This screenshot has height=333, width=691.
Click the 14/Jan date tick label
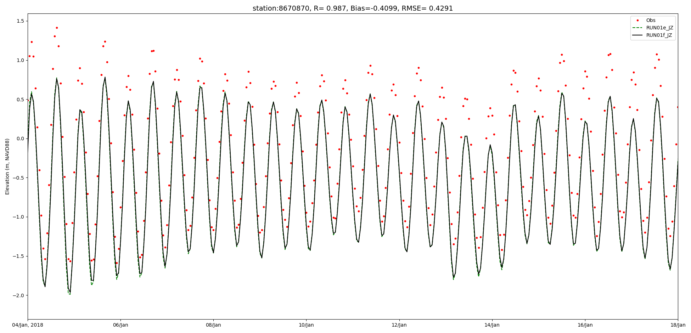point(492,325)
